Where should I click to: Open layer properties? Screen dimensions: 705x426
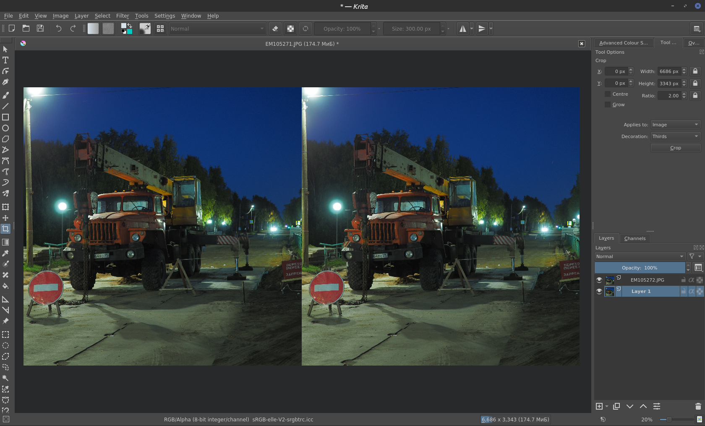[x=657, y=406]
